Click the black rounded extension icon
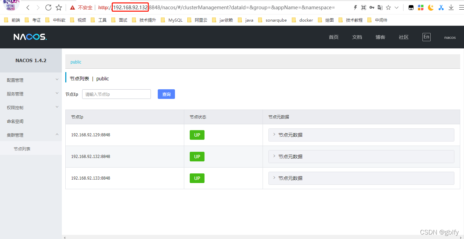 [411, 7]
